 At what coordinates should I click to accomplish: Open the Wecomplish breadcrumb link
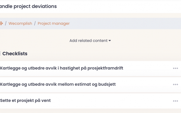point(20,24)
